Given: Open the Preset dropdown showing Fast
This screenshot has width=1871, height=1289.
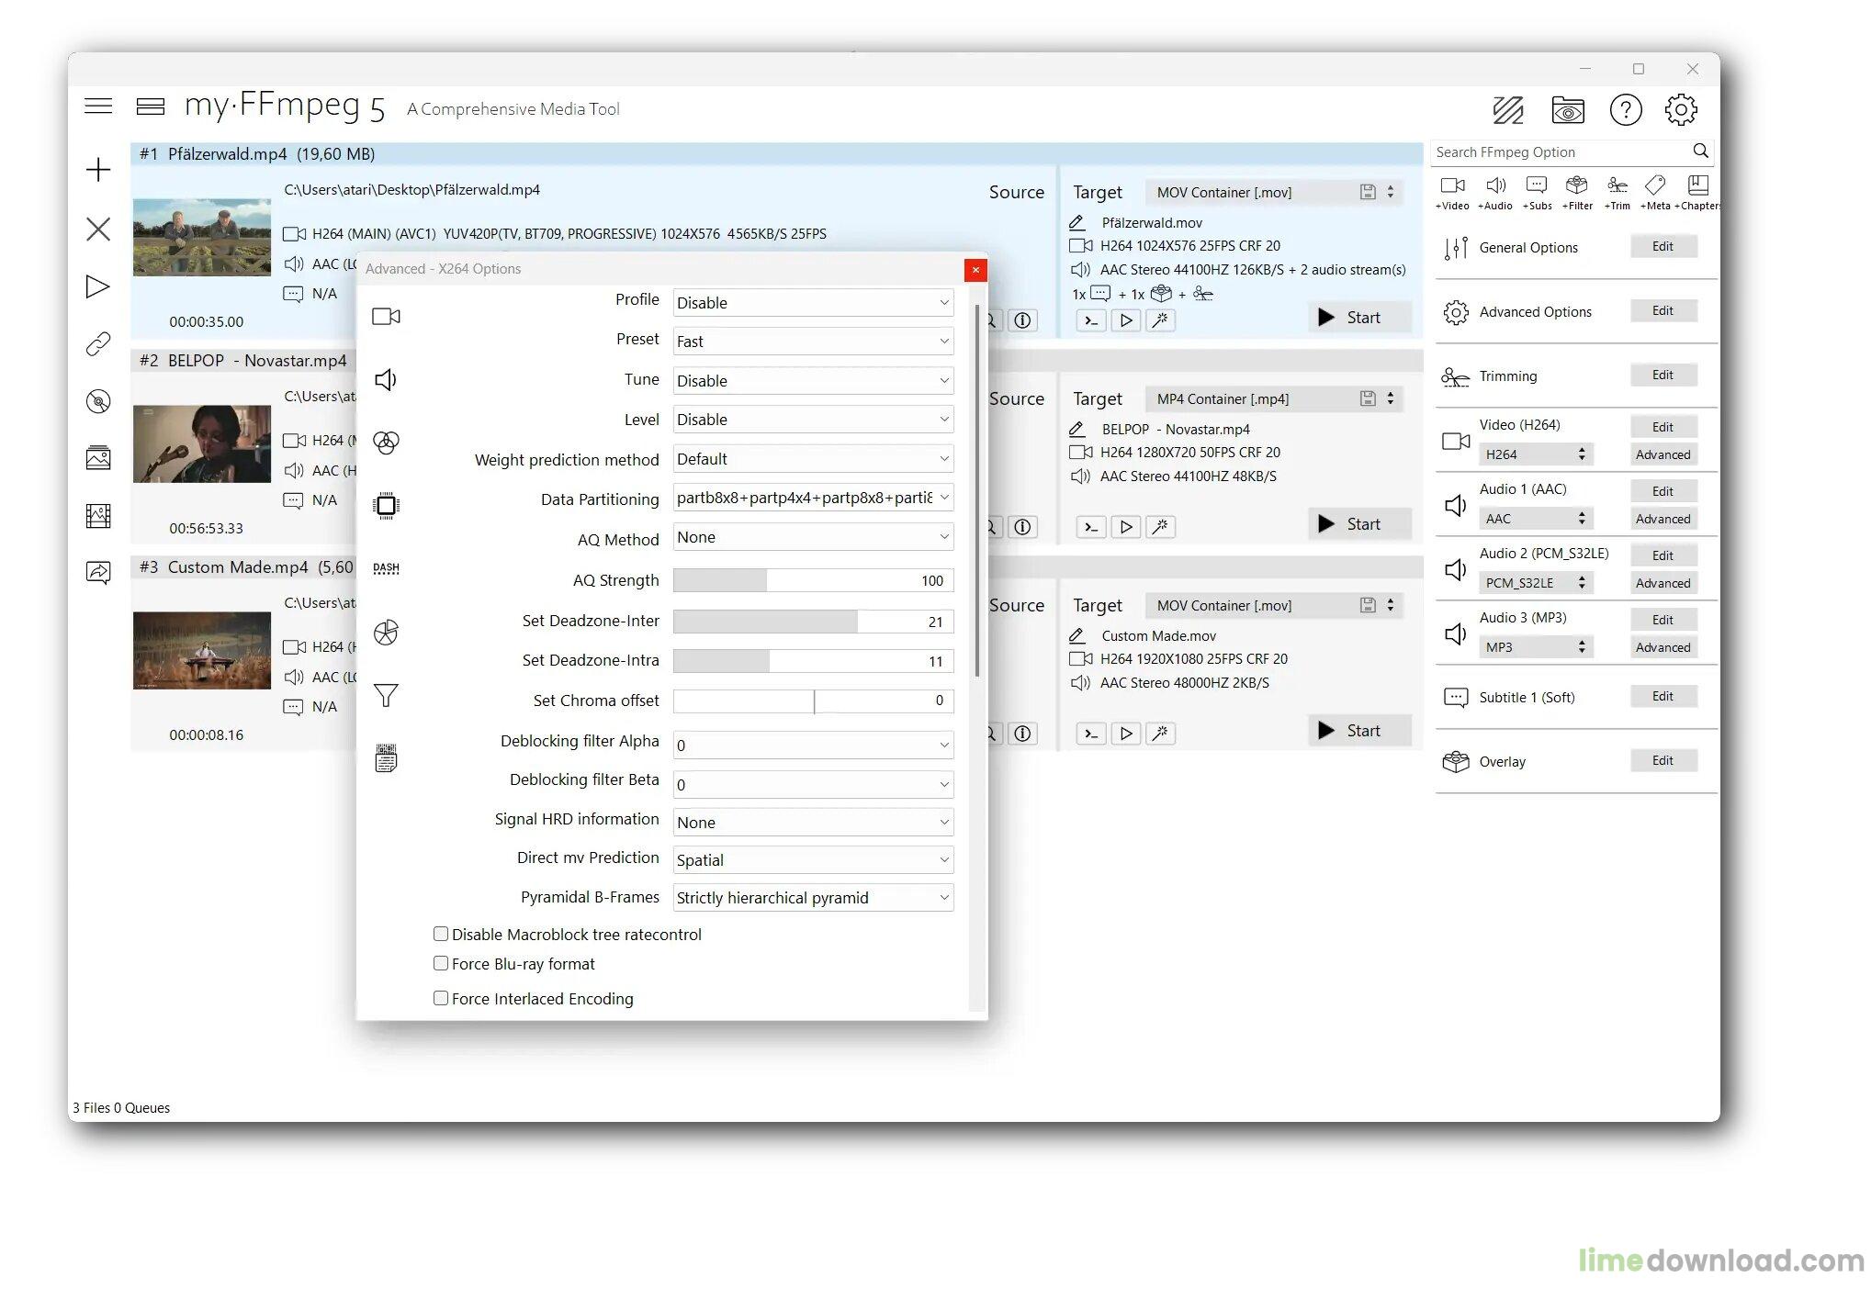Looking at the screenshot, I should point(812,342).
